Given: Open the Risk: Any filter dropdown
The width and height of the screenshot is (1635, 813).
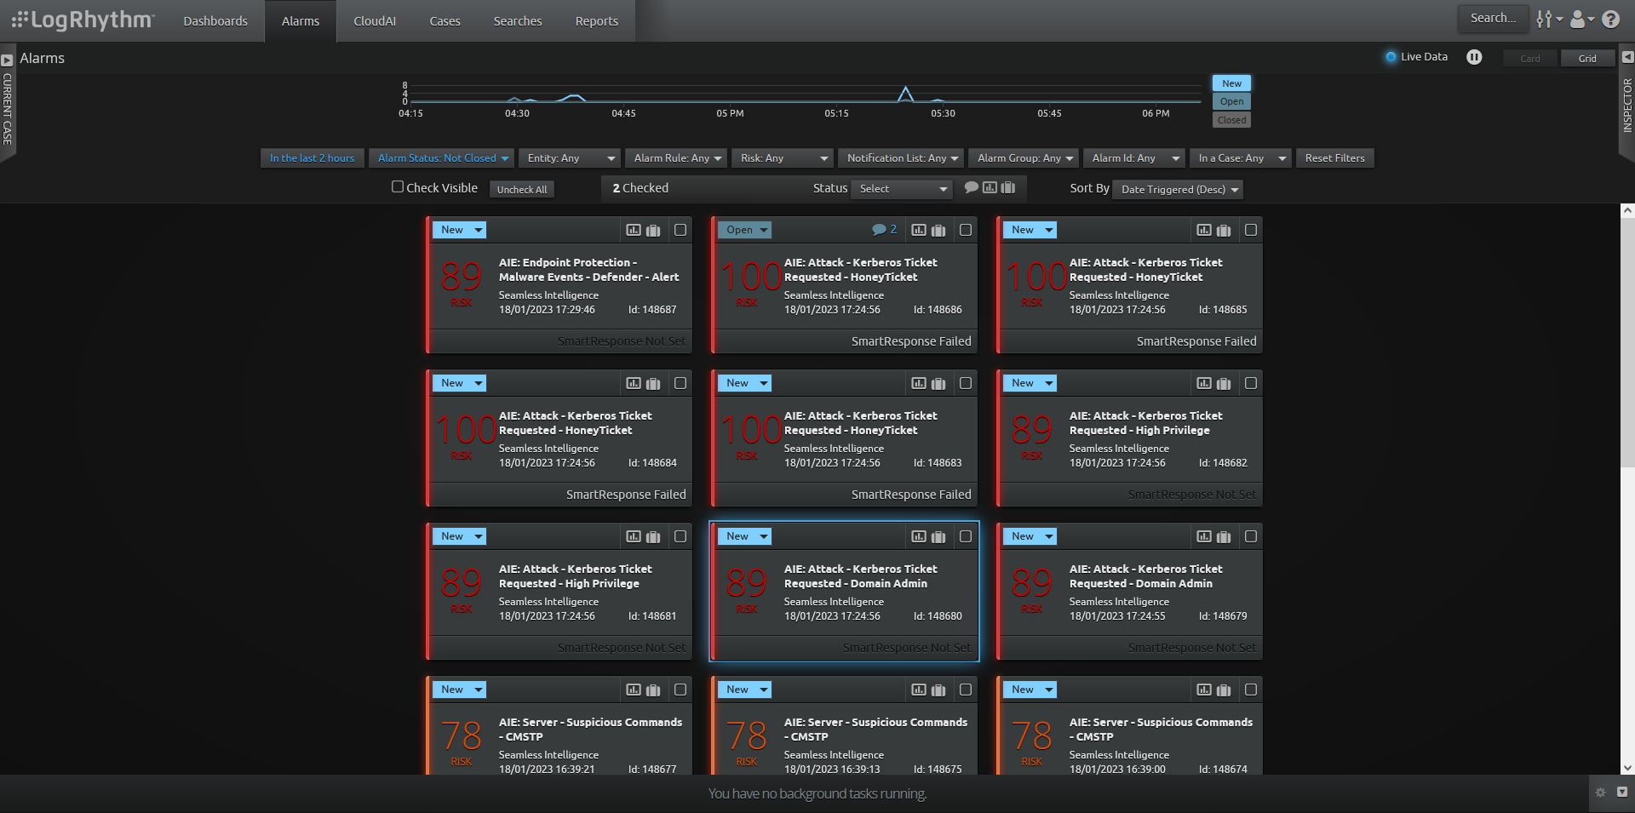Looking at the screenshot, I should click(782, 157).
